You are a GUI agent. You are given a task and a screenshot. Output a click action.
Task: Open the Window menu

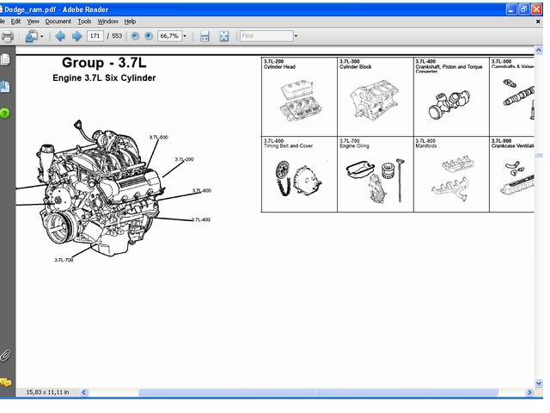107,22
